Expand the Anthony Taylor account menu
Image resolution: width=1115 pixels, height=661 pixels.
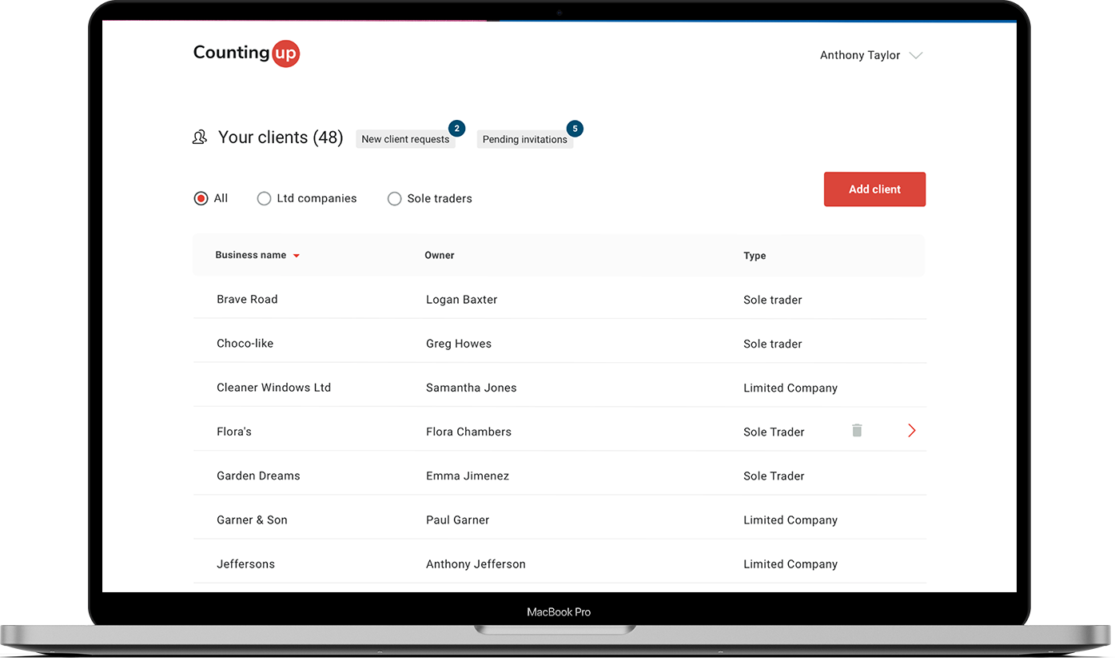(916, 55)
